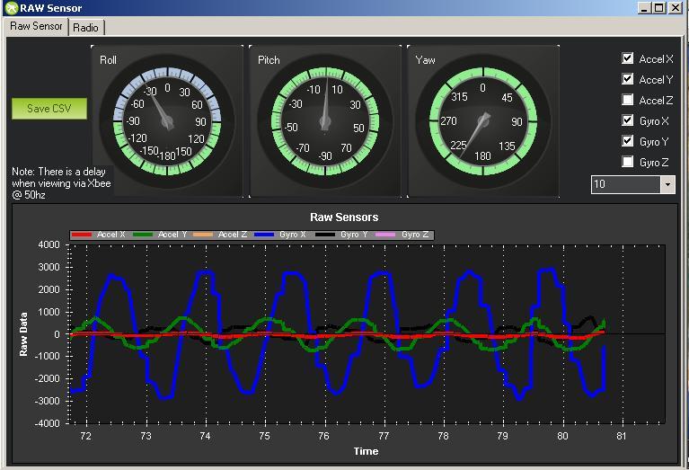Toggle the Gyro Y checkbox off
689x470 pixels.
point(628,141)
